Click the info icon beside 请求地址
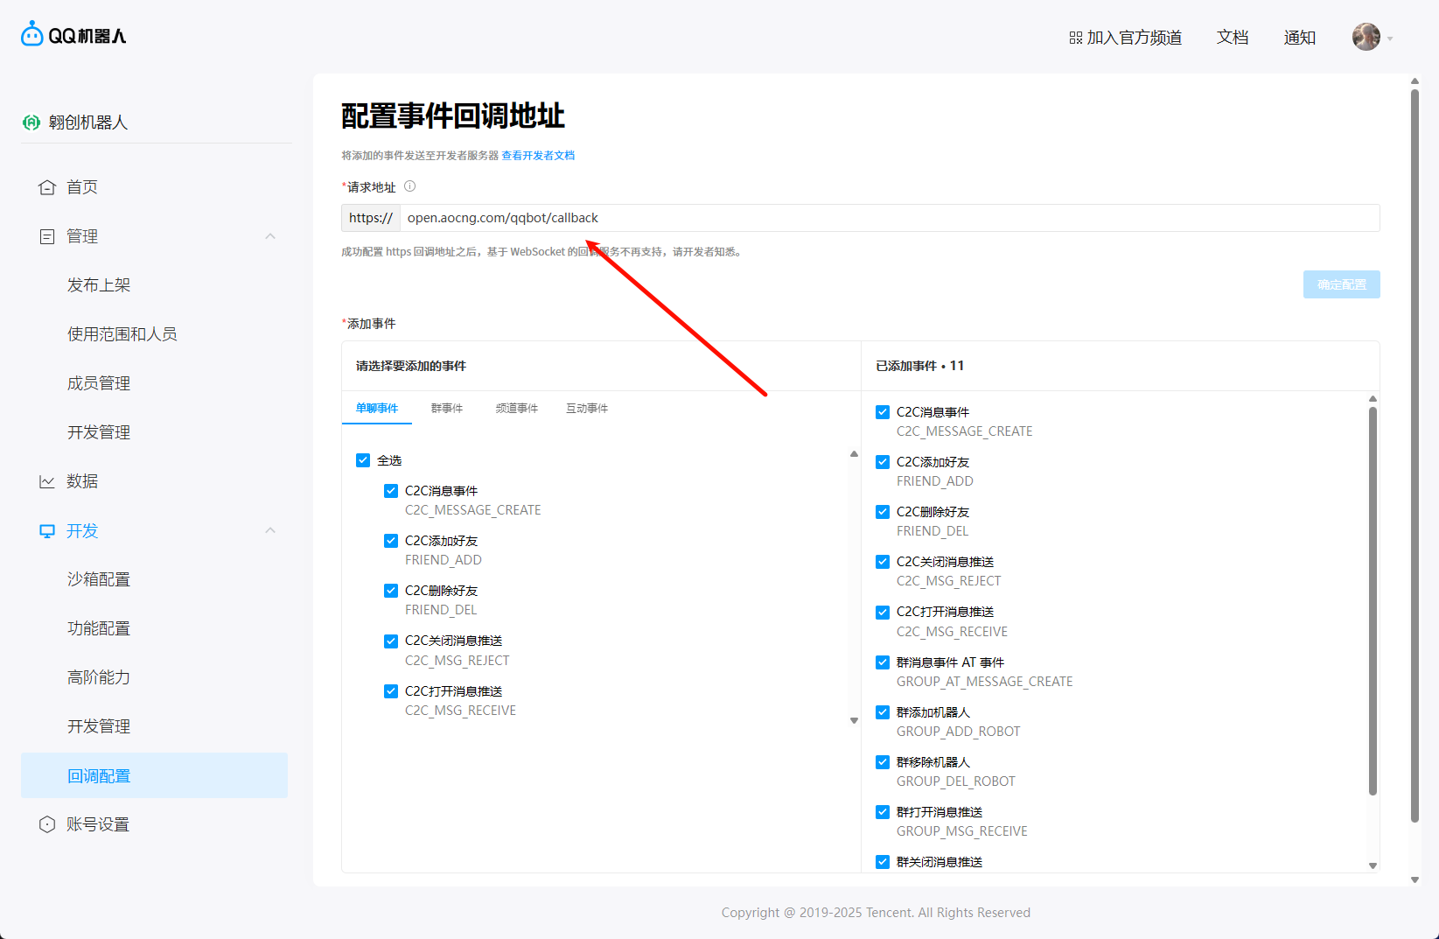 [x=409, y=186]
